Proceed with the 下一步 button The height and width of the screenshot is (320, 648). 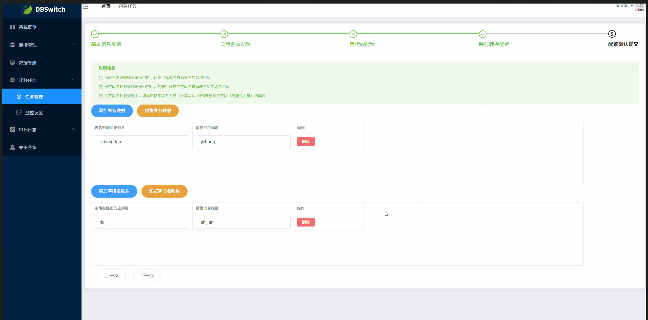coord(147,276)
